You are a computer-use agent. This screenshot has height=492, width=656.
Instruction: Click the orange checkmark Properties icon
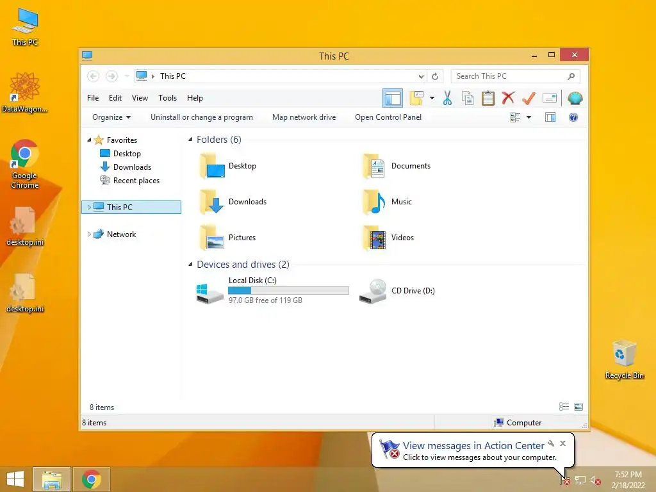(529, 98)
